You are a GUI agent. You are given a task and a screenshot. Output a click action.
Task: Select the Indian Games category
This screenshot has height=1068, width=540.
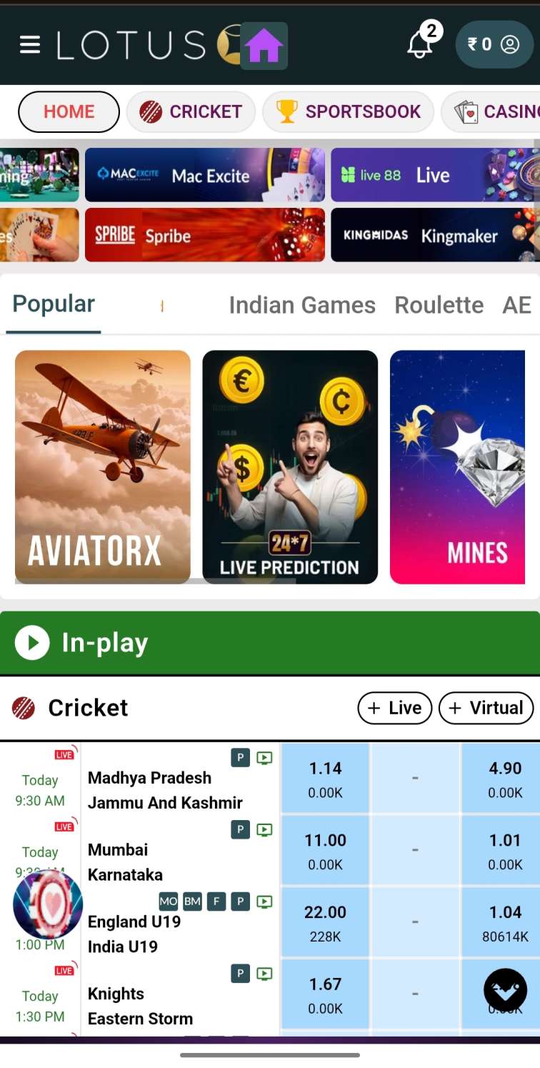tap(302, 305)
